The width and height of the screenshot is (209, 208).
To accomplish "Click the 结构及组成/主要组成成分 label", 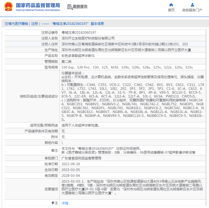I will click(39, 96).
